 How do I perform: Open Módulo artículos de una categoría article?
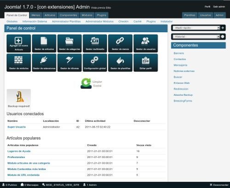(29, 163)
